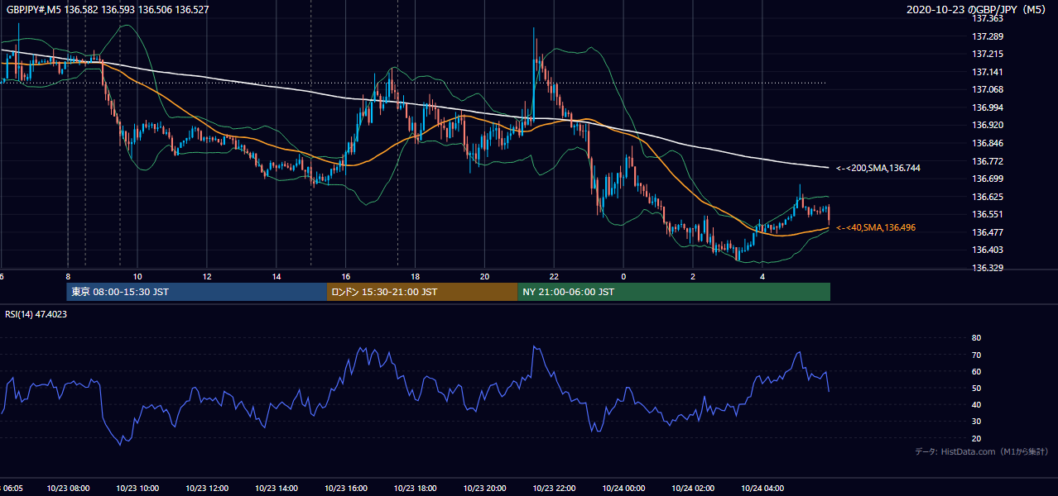Click the time label 10/24 04:00
The width and height of the screenshot is (1058, 496).
[x=763, y=488]
